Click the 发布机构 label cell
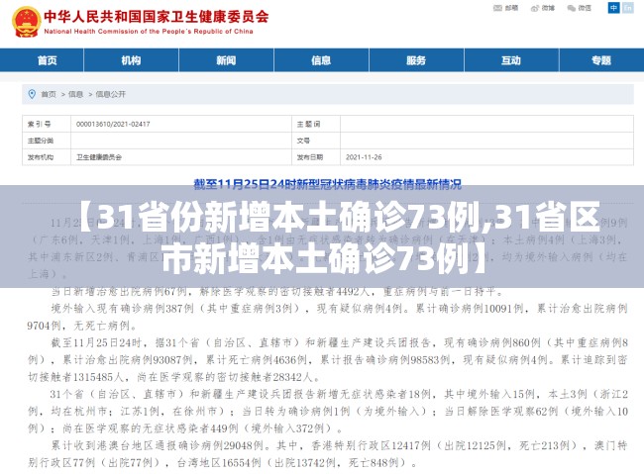Viewport: 644px width, 474px height. [x=47, y=157]
